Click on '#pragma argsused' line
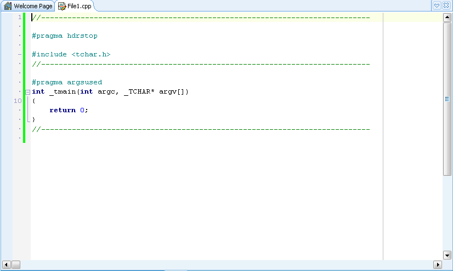453x271 pixels. pyautogui.click(x=67, y=82)
